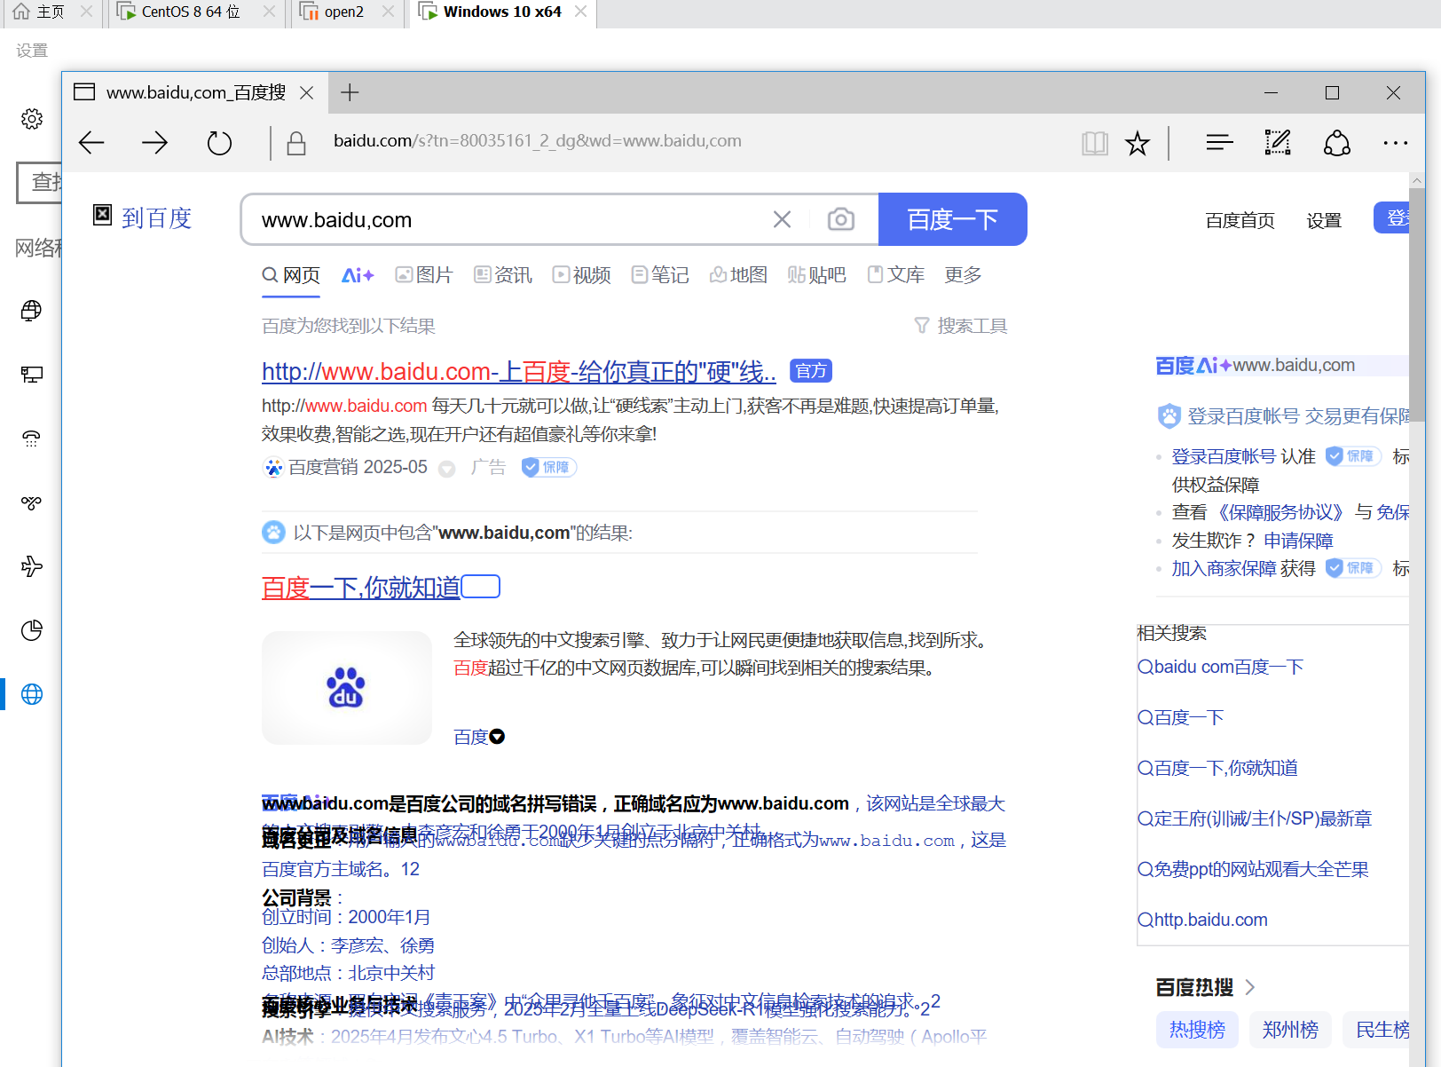Open the 百度一下,你就知道 result
Viewport: 1441px width, 1067px height.
[361, 588]
